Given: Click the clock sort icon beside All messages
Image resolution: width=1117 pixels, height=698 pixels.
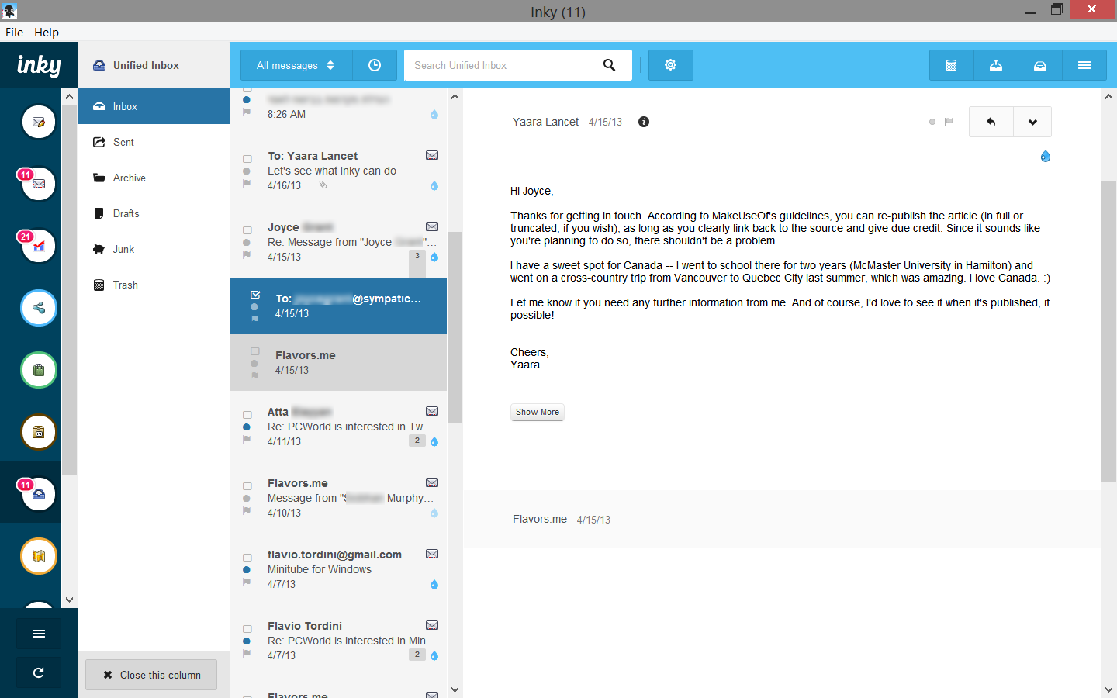Looking at the screenshot, I should coord(375,66).
